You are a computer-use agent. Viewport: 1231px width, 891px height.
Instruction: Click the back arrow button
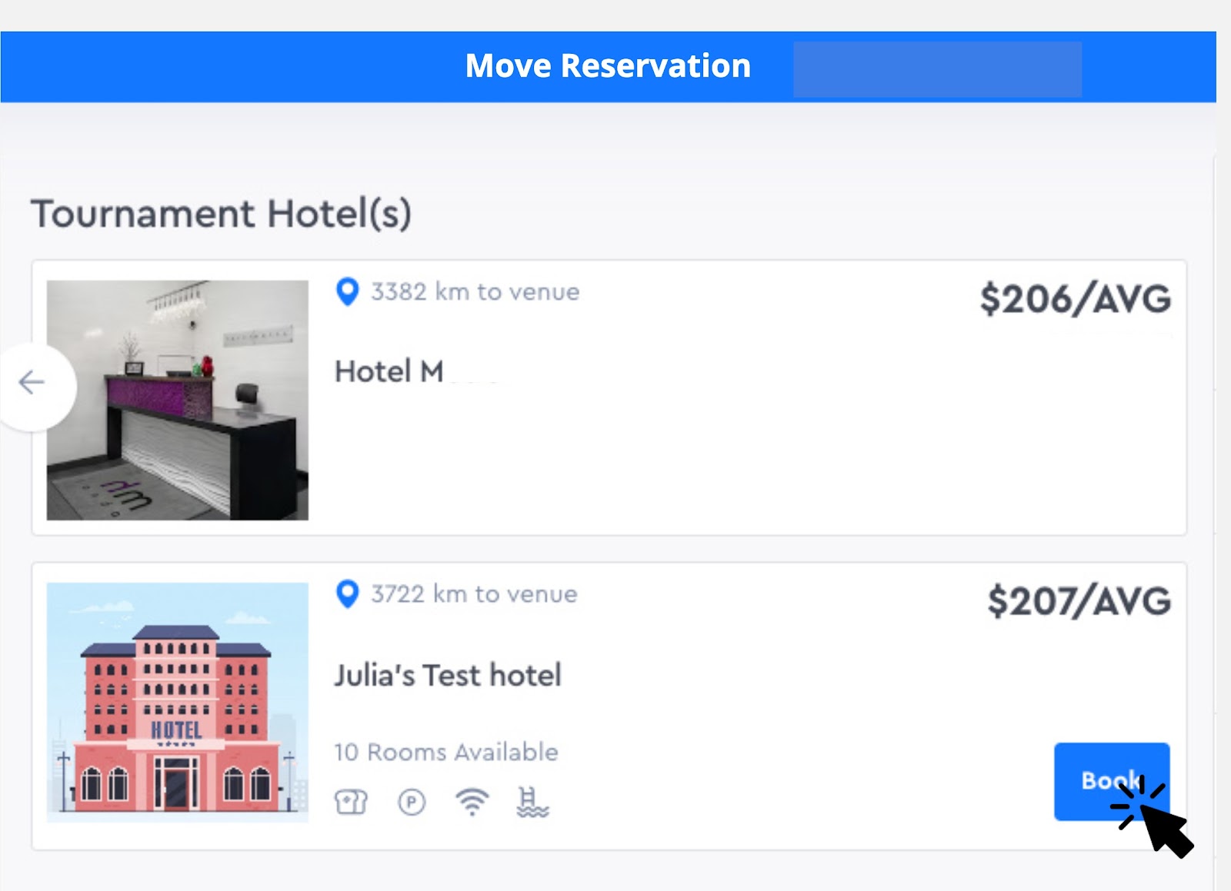(x=32, y=382)
